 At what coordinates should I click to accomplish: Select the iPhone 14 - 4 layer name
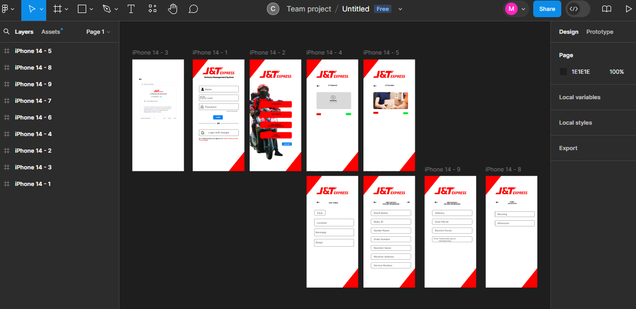pyautogui.click(x=33, y=134)
